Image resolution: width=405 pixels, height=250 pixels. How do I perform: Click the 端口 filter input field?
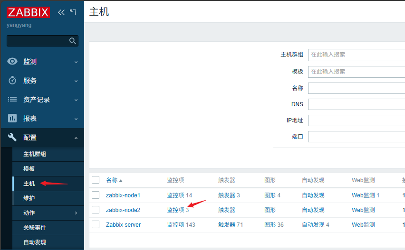357,137
